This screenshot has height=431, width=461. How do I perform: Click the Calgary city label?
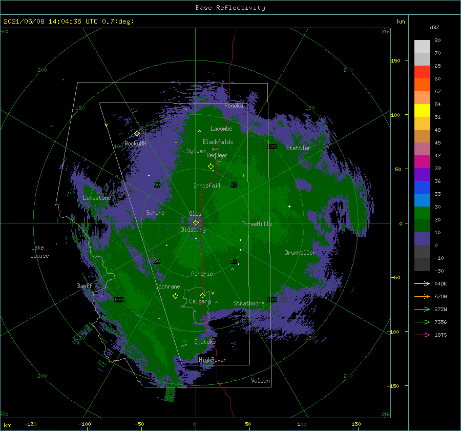[x=200, y=301]
